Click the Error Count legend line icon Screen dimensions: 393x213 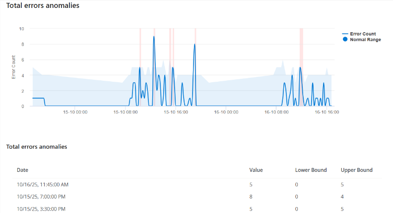[346, 34]
